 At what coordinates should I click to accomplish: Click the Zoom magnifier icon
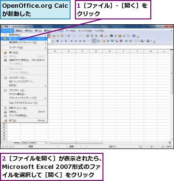coord(128,36)
